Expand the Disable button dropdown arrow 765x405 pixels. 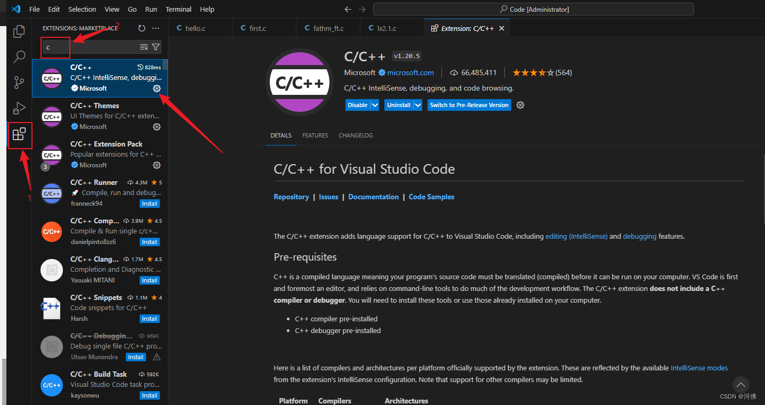click(x=375, y=105)
